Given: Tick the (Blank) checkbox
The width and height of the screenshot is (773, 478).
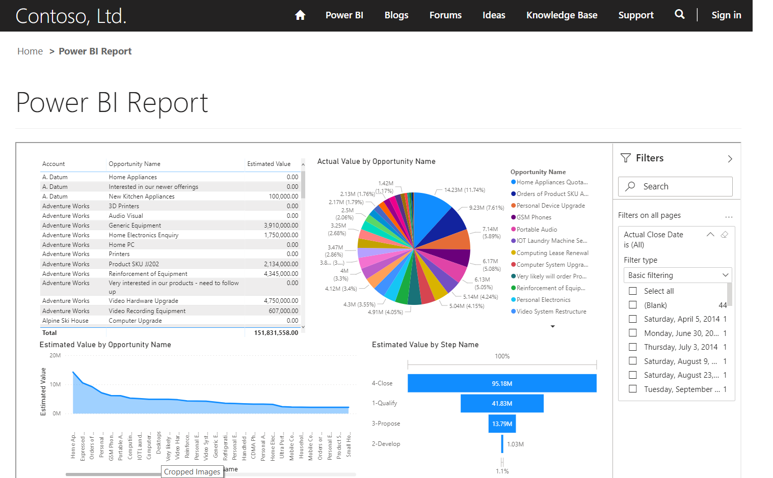Looking at the screenshot, I should coord(633,305).
